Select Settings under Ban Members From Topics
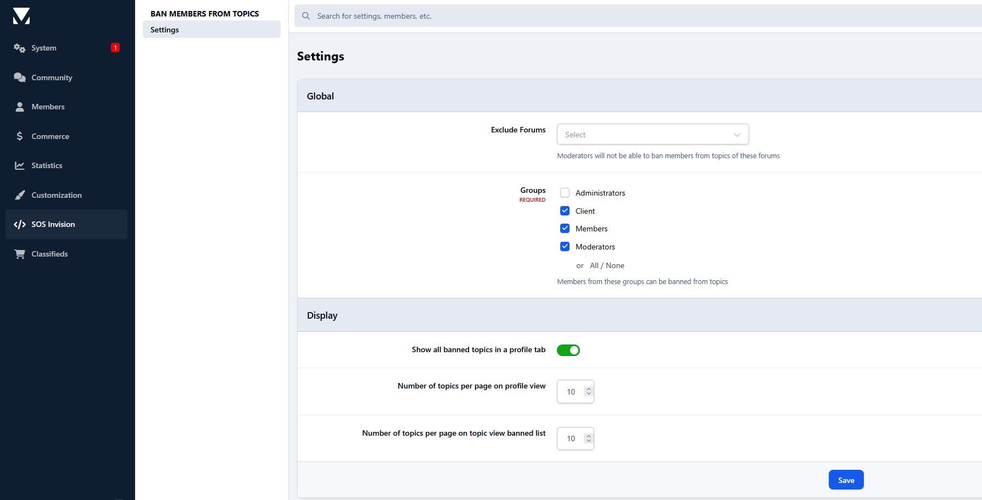 tap(211, 30)
